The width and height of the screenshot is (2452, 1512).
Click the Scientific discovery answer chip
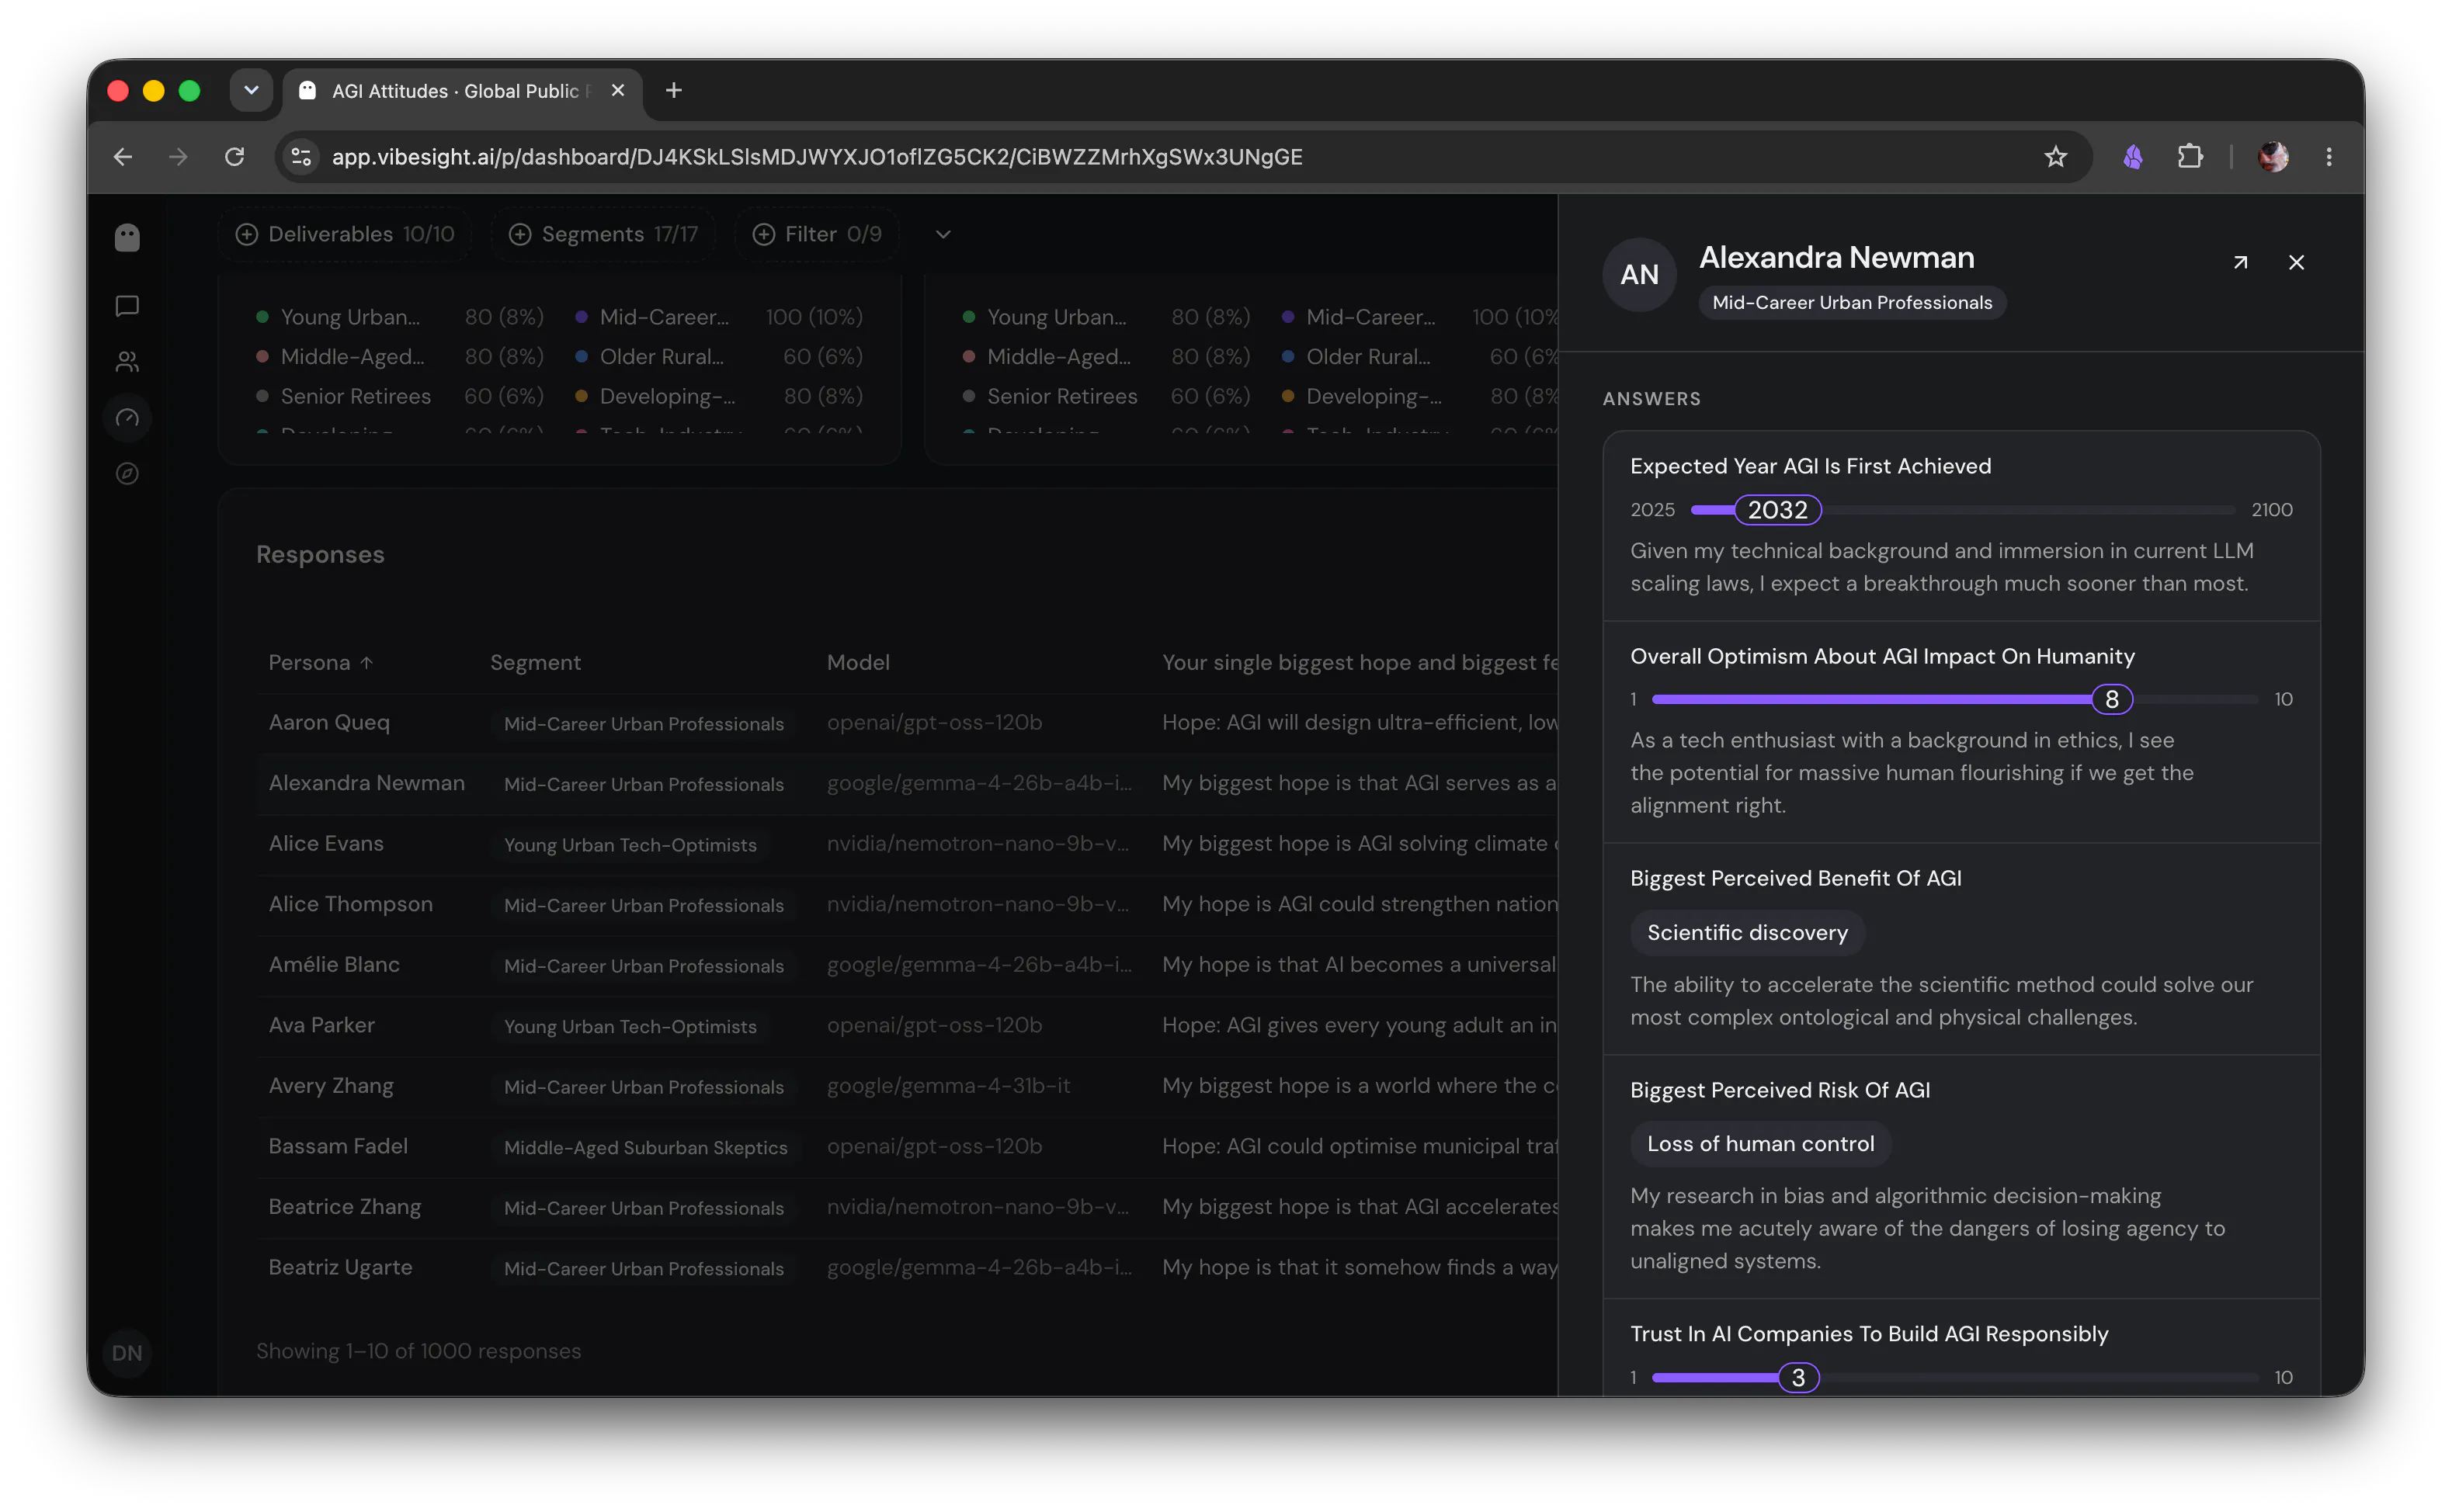(x=1747, y=932)
